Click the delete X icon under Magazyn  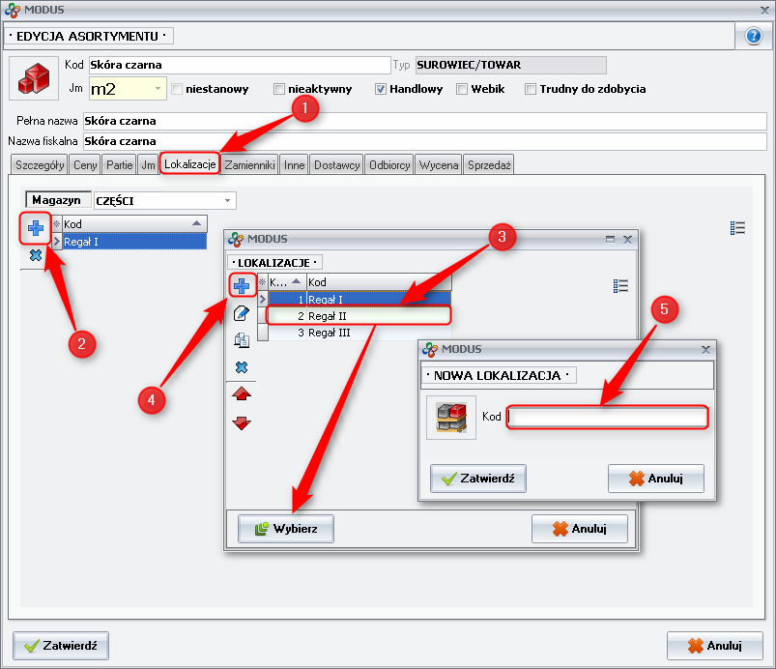coord(36,255)
